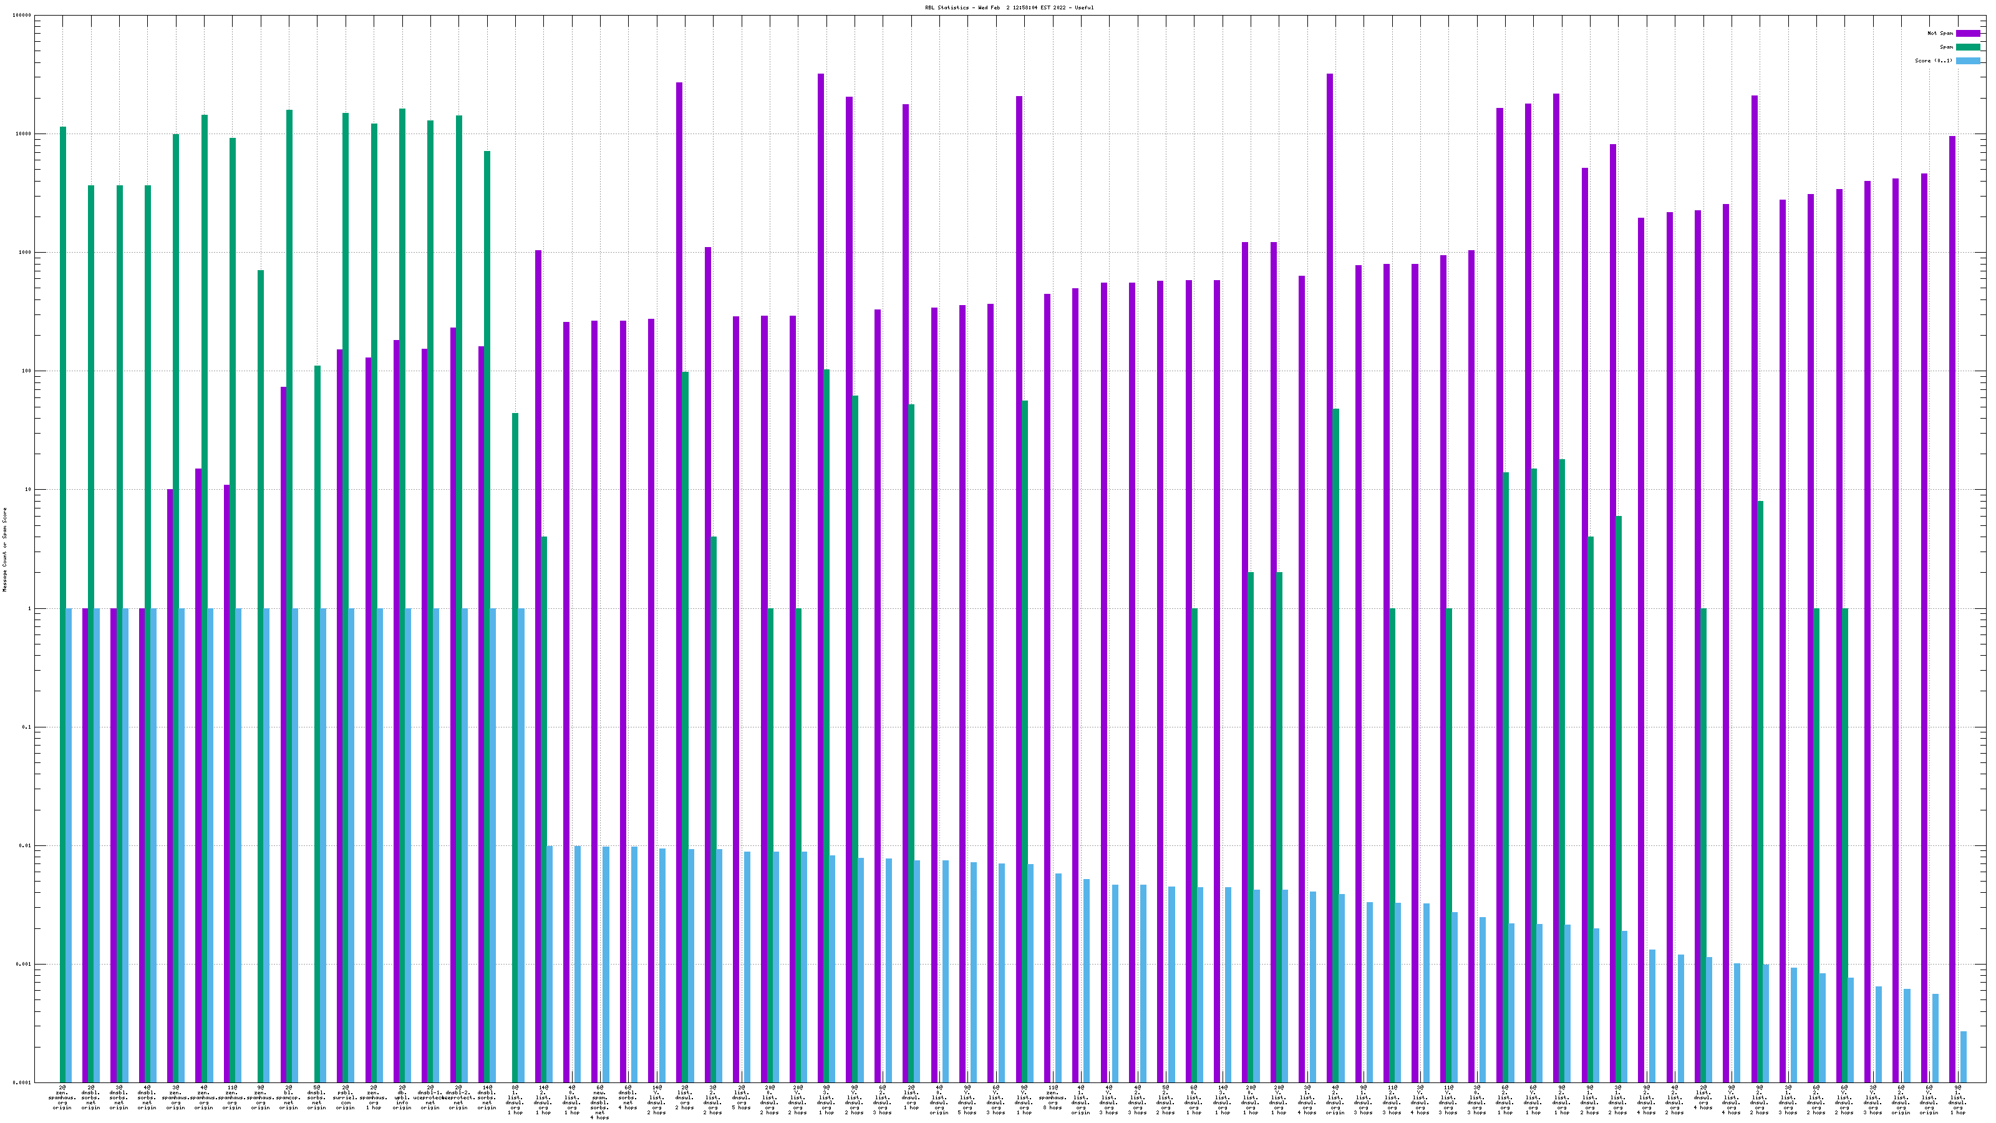Viewport: 1996px width, 1123px height.
Task: Click the 0.0001 y-axis tick label
Action: (22, 1082)
